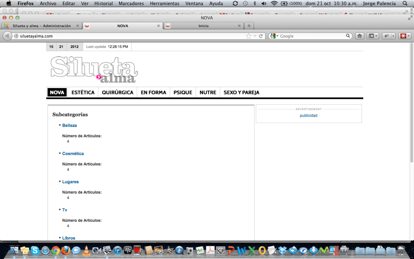This screenshot has width=414, height=259.
Task: Open System Preferences gear in the dock
Action: [221, 250]
